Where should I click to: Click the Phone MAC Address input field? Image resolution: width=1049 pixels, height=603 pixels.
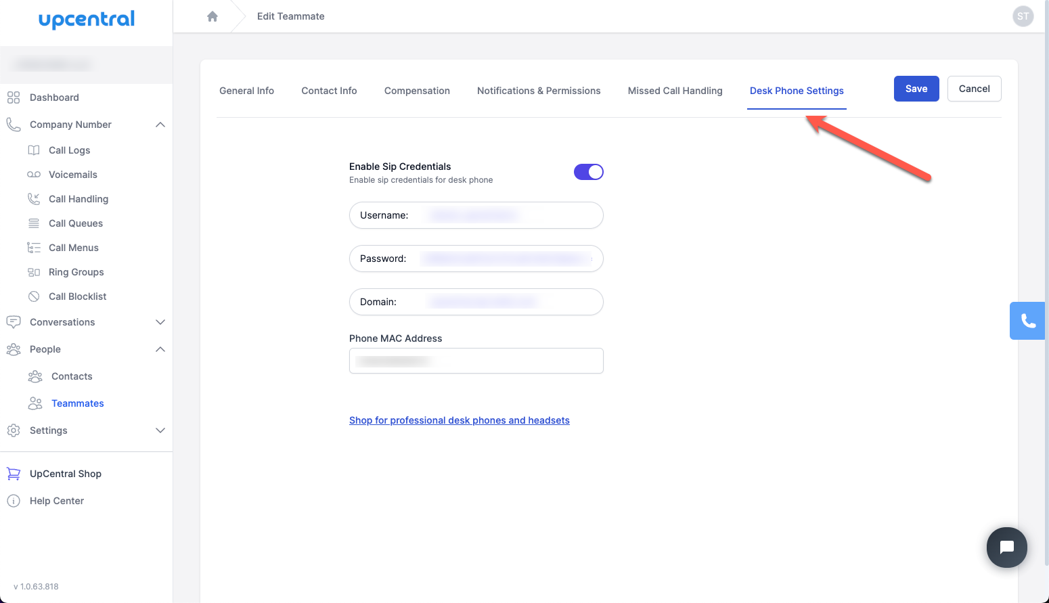click(x=476, y=361)
